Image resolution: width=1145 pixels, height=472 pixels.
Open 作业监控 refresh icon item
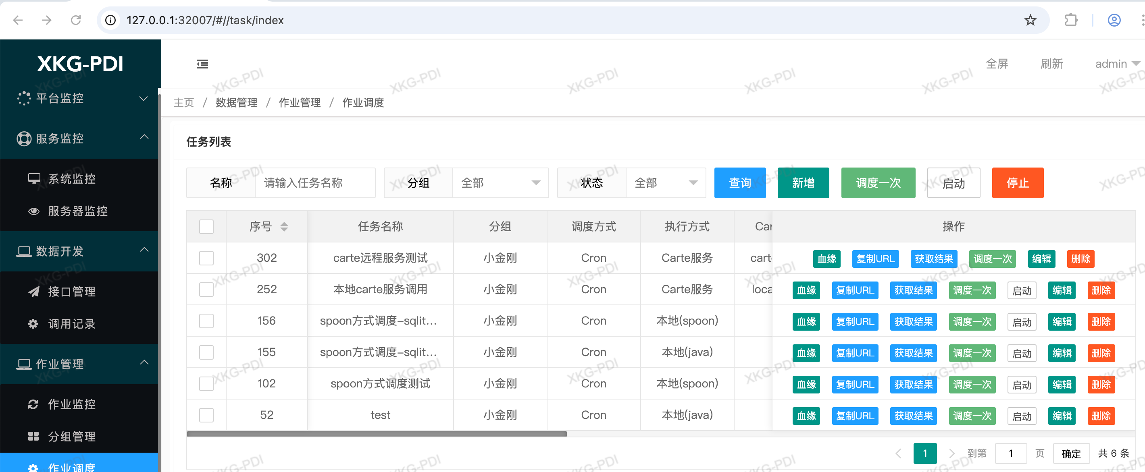coord(33,404)
